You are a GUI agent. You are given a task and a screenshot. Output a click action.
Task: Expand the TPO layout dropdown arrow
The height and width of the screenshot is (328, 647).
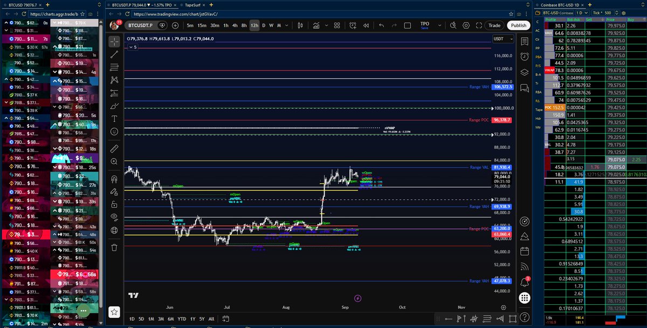(440, 25)
